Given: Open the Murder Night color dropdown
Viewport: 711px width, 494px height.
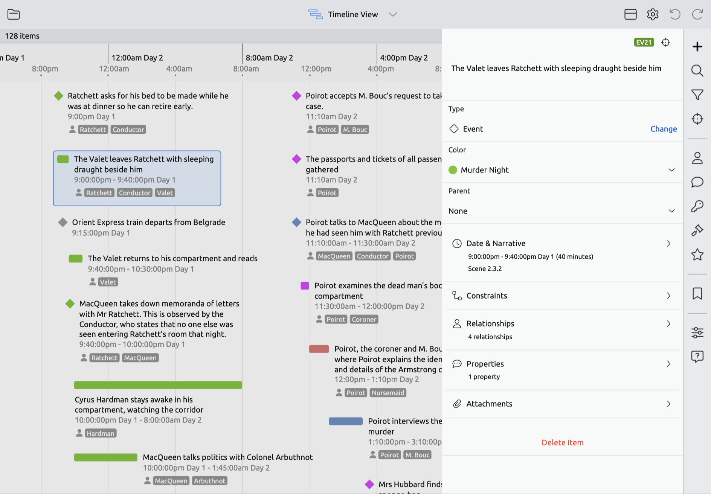Looking at the screenshot, I should point(563,170).
